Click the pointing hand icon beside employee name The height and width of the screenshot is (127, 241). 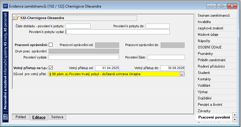[16, 18]
